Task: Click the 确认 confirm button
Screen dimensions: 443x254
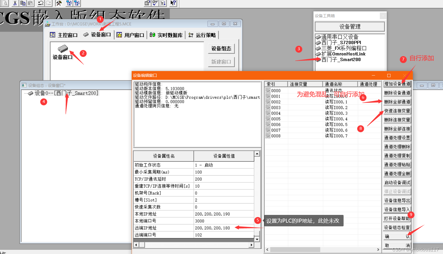Action: [397, 237]
